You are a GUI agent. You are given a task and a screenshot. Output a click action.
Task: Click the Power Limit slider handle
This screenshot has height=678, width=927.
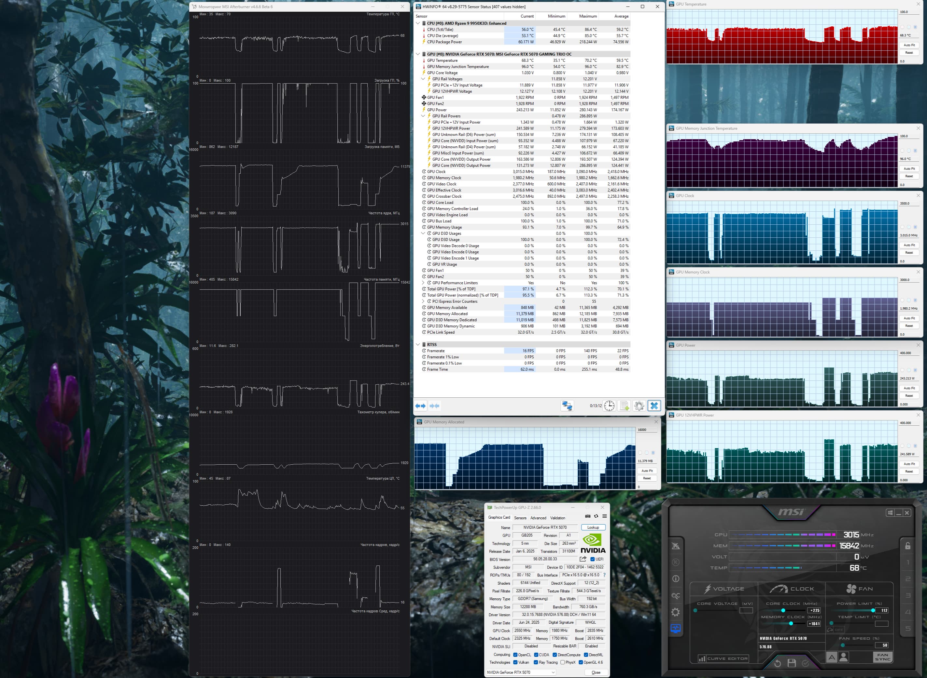click(873, 610)
